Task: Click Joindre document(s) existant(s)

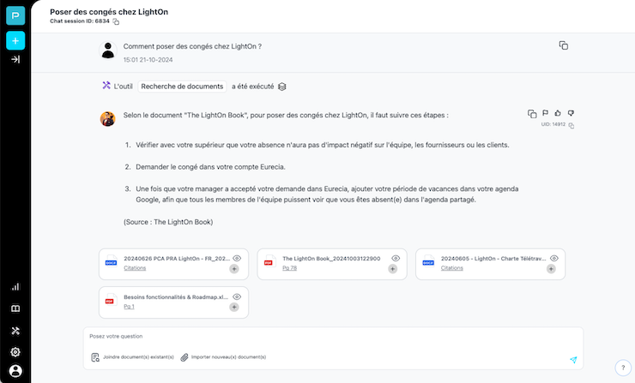Action: coord(132,357)
